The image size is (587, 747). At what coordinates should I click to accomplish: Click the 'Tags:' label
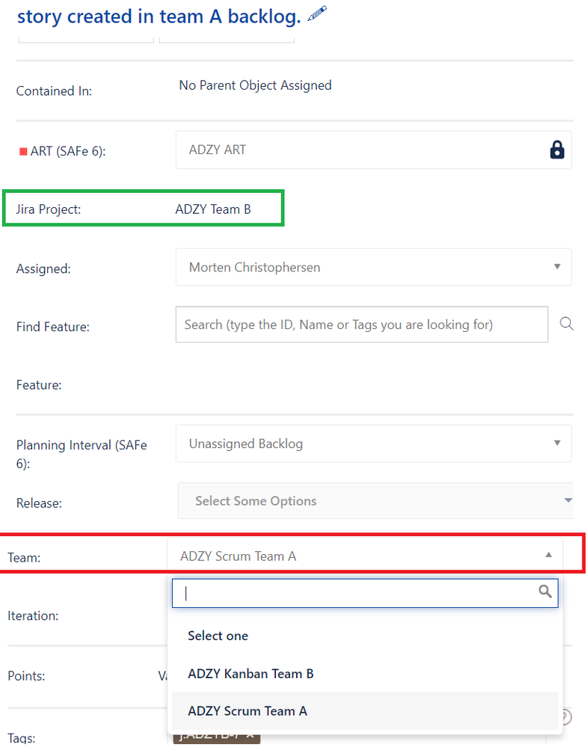(x=22, y=738)
